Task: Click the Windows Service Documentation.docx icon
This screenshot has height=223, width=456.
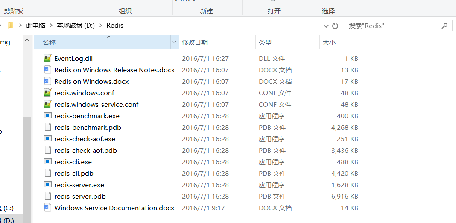Action: [47, 208]
